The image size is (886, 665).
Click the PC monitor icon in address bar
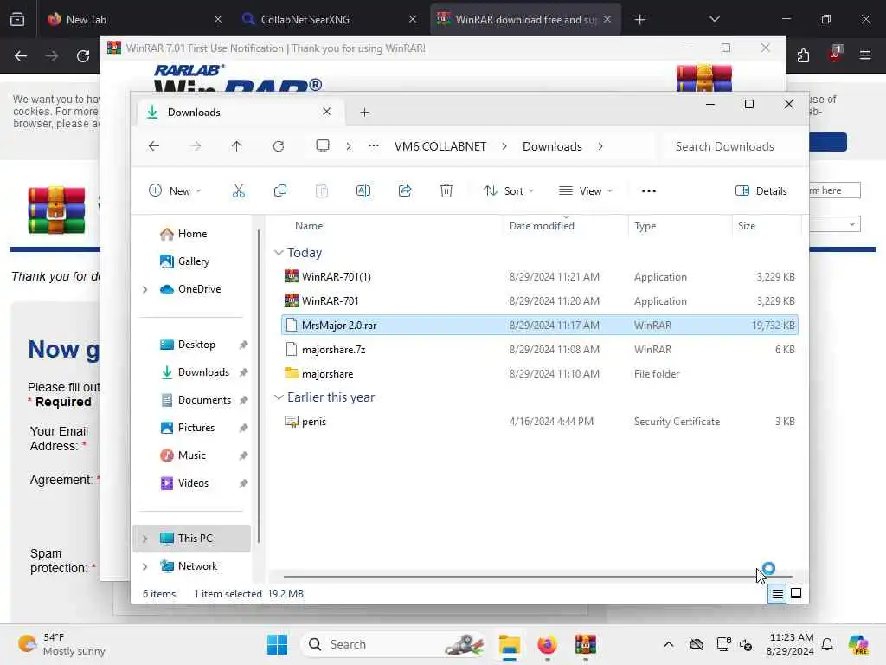tap(323, 145)
